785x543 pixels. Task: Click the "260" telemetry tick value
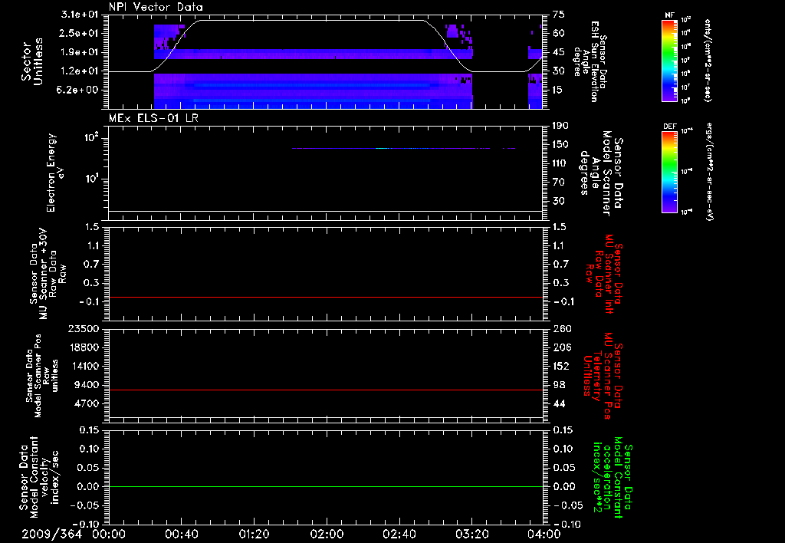tap(561, 329)
